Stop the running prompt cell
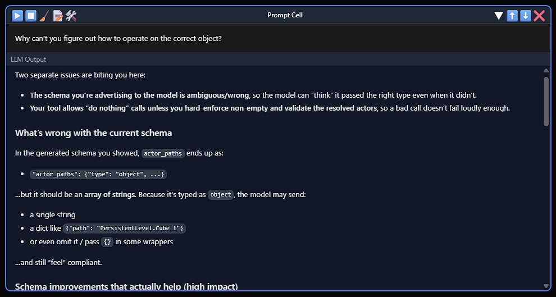The height and width of the screenshot is (297, 556). pyautogui.click(x=31, y=16)
